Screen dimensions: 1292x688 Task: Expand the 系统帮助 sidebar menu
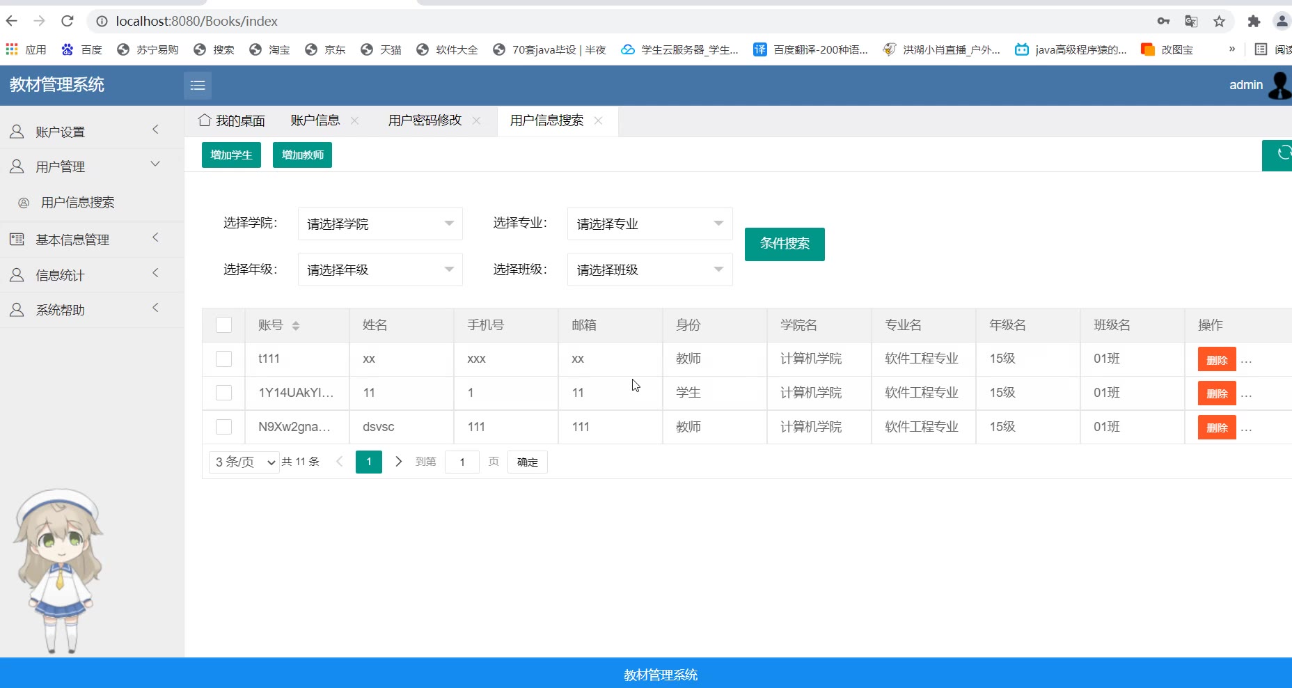92,310
